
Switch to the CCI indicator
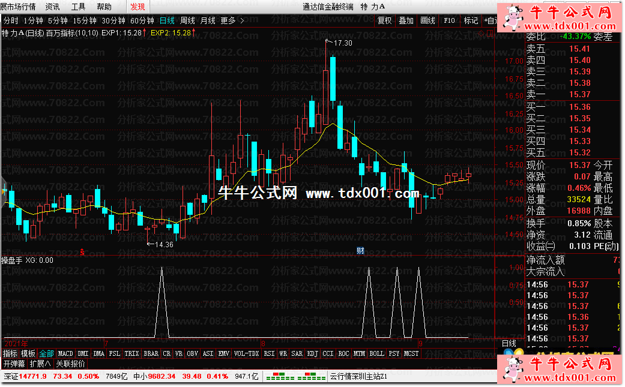click(x=328, y=353)
